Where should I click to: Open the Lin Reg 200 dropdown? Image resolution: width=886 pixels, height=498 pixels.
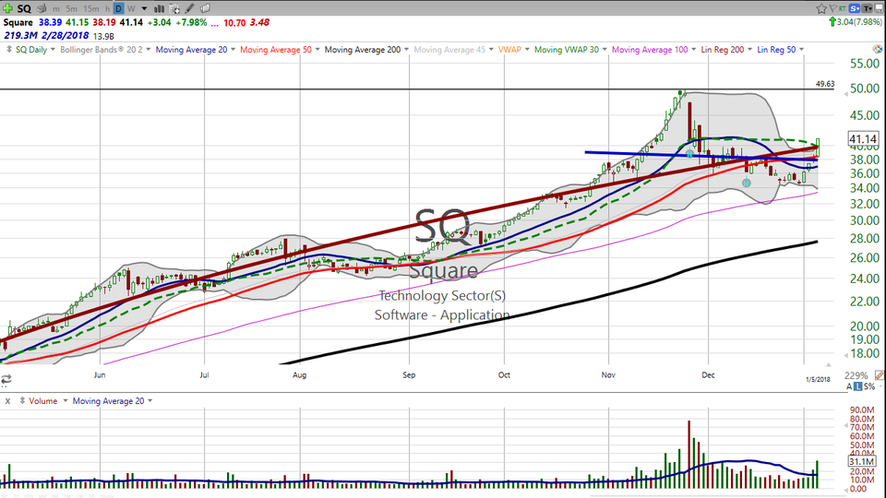click(x=749, y=50)
